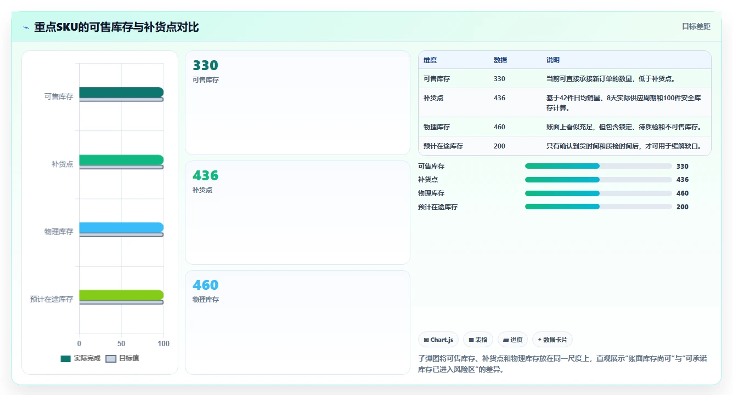This screenshot has height=395, width=733.
Task: Click the value 200 in the table
Action: tap(499, 146)
